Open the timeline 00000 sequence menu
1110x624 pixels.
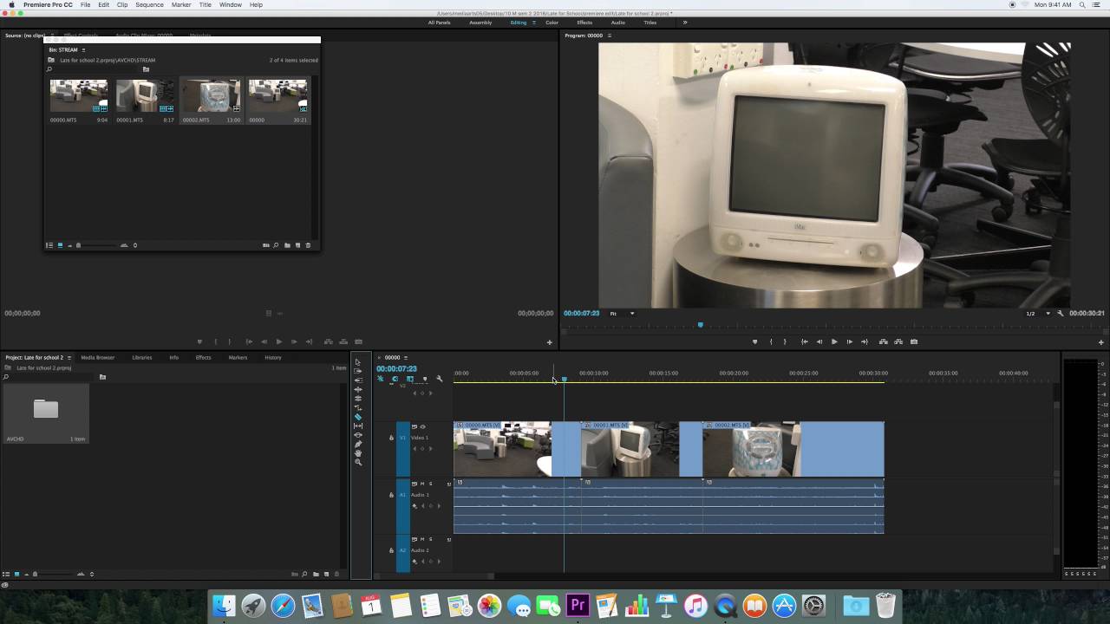point(405,357)
